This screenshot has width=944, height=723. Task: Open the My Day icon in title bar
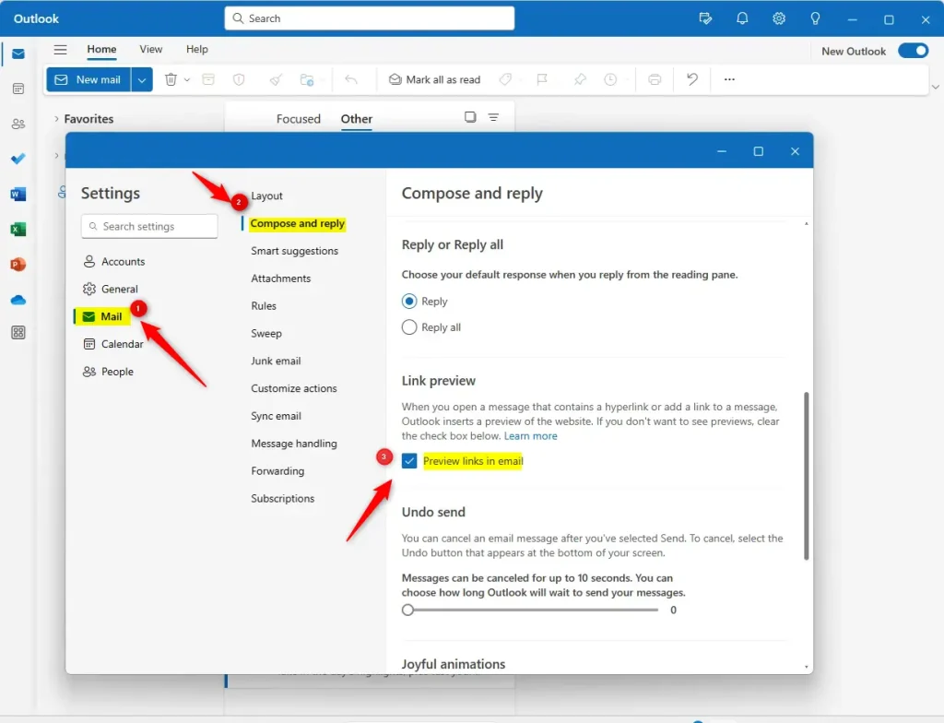[x=705, y=18]
